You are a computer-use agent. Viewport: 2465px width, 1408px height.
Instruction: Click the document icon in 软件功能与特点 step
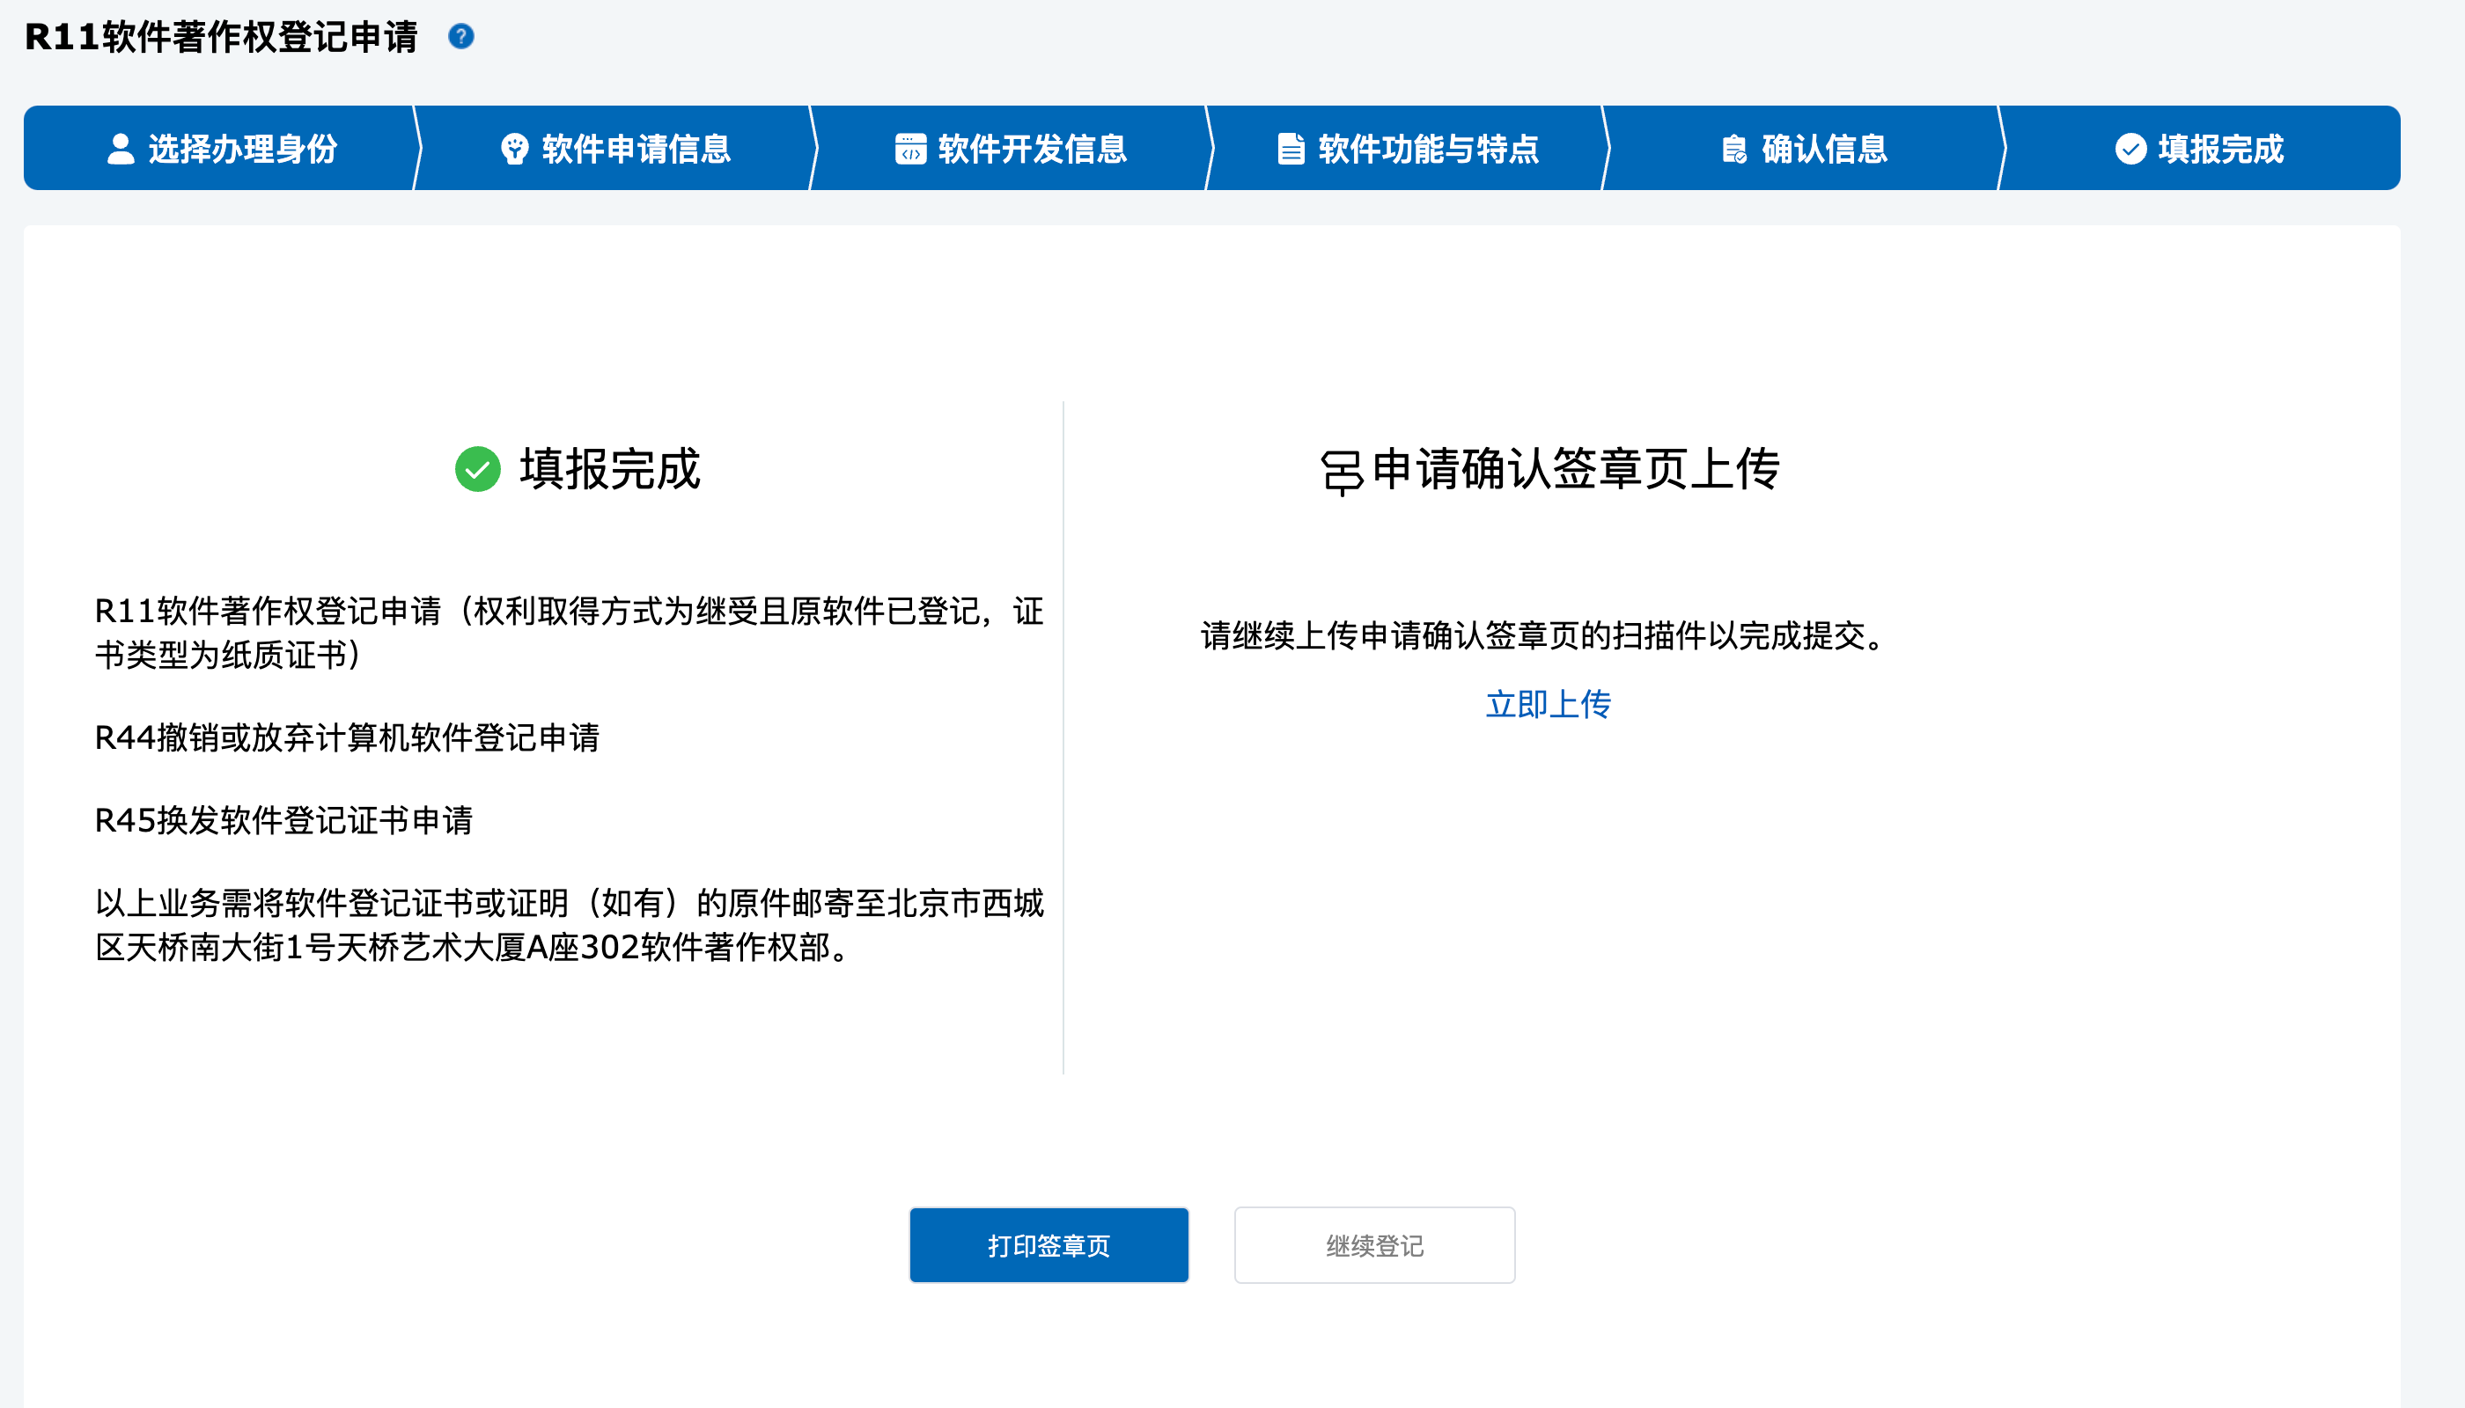(x=1291, y=149)
